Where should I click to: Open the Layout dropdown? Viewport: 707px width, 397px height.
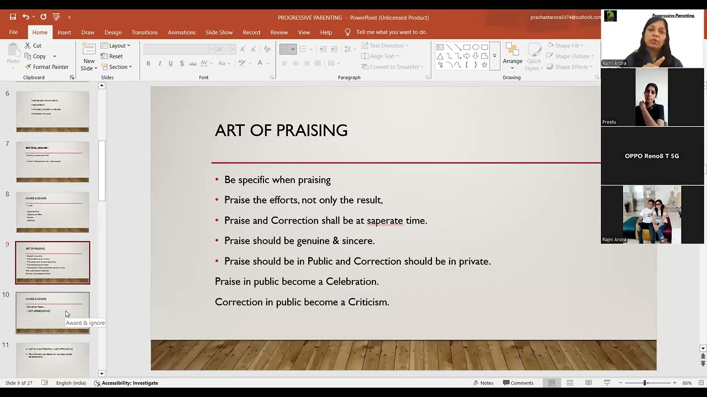click(x=116, y=46)
